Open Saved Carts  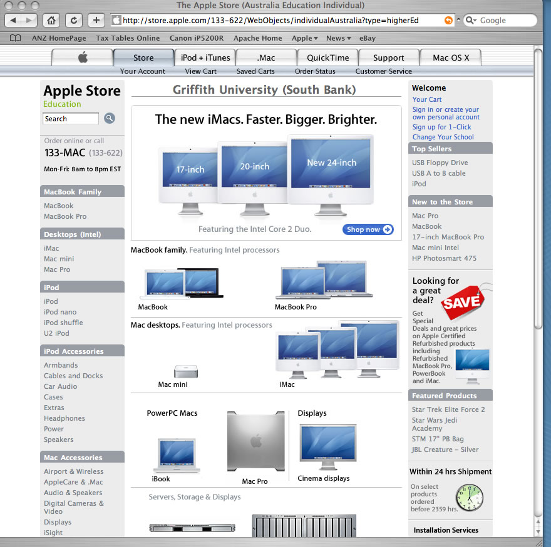[x=255, y=71]
